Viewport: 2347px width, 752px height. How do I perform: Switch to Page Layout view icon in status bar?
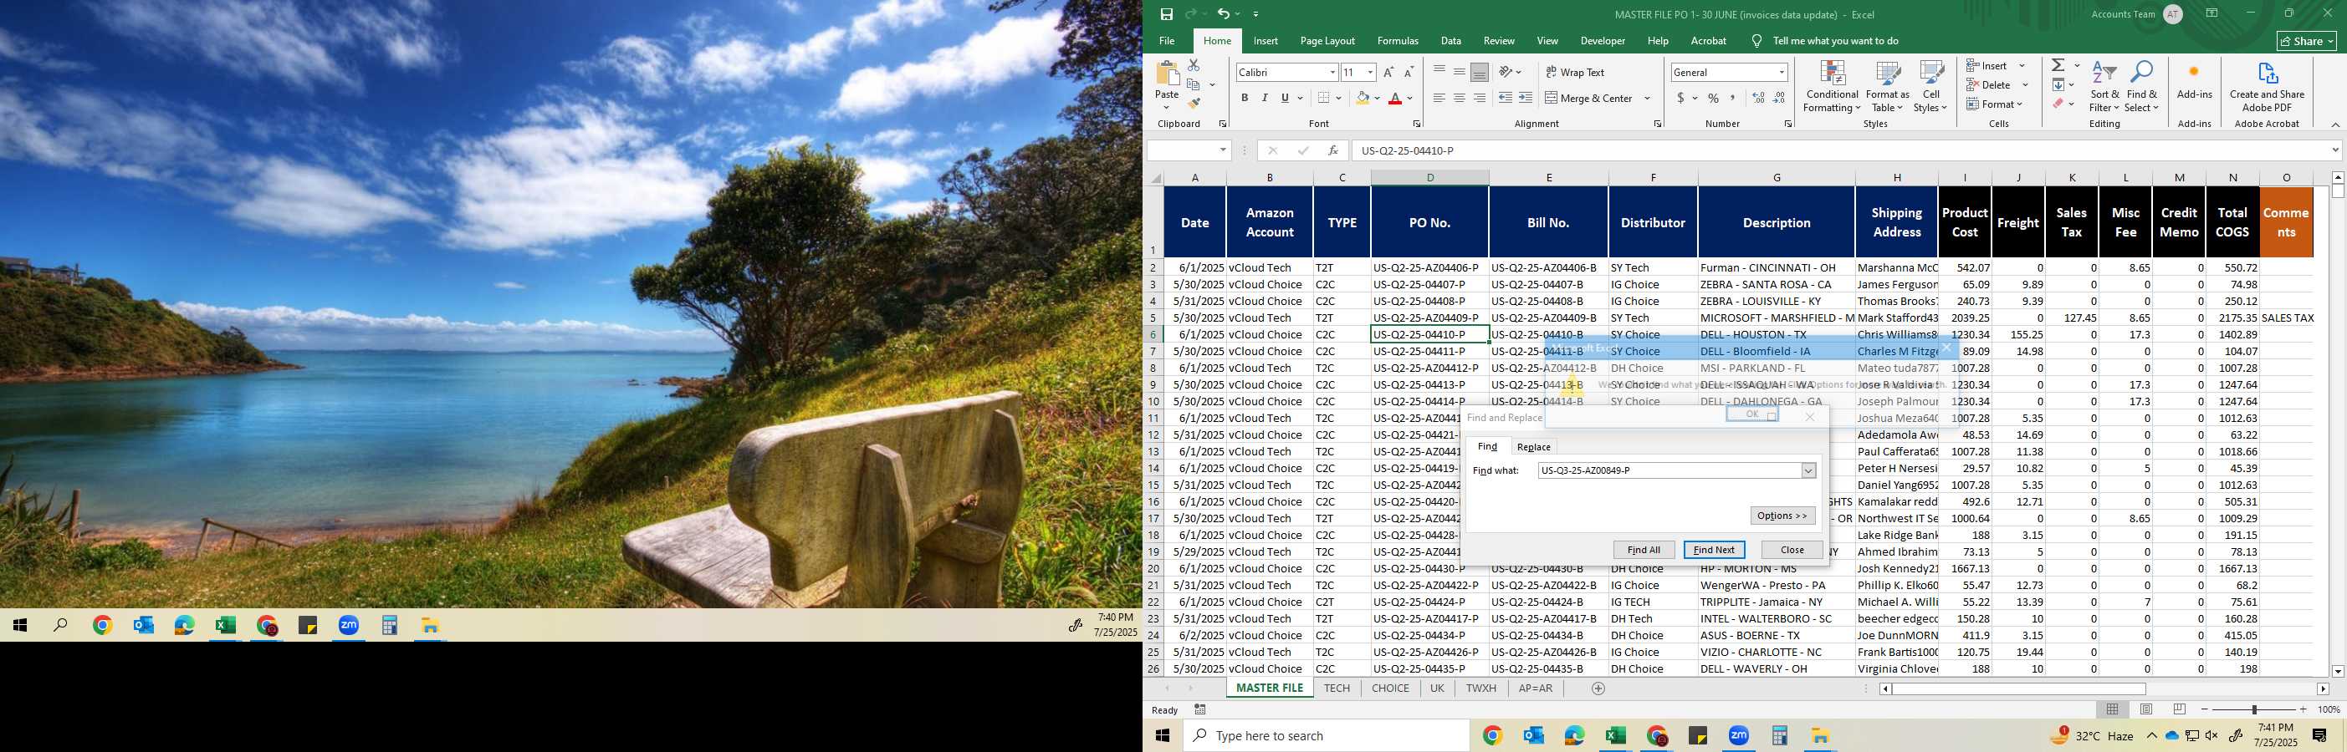[x=2145, y=709]
